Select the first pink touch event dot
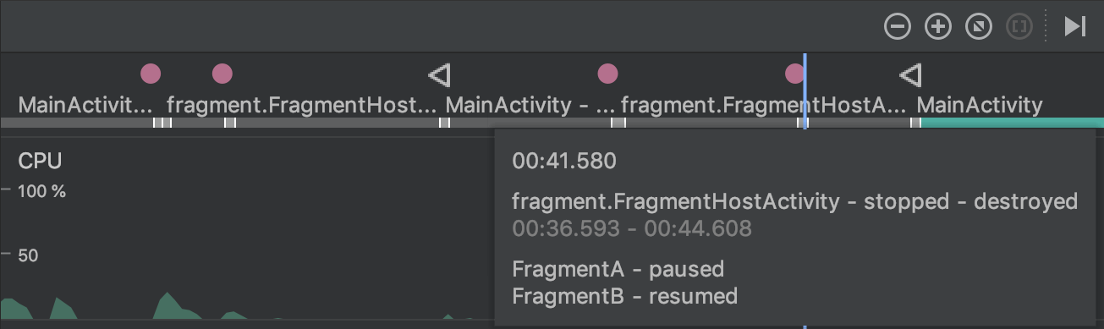Image resolution: width=1104 pixels, height=329 pixels. click(151, 74)
